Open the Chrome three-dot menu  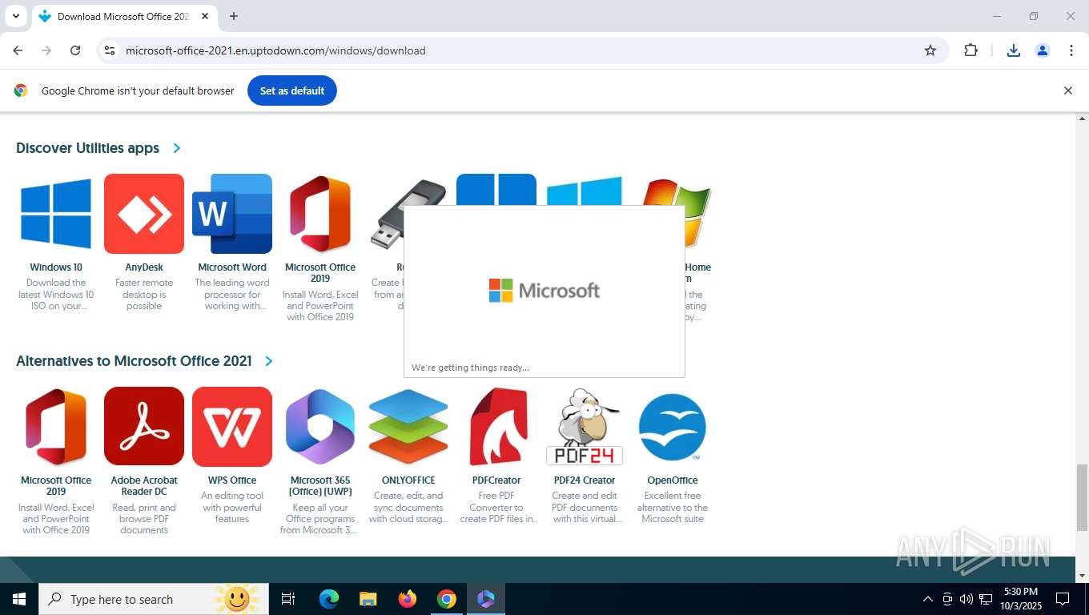tap(1071, 50)
